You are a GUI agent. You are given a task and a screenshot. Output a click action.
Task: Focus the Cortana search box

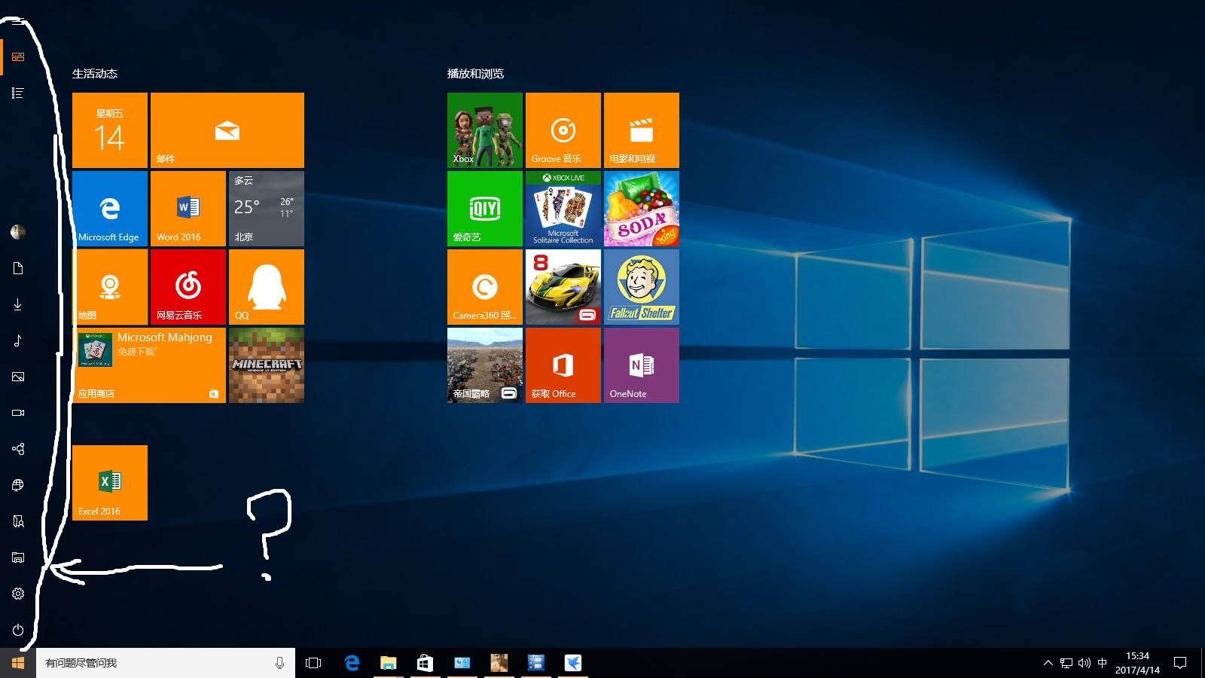tap(166, 663)
